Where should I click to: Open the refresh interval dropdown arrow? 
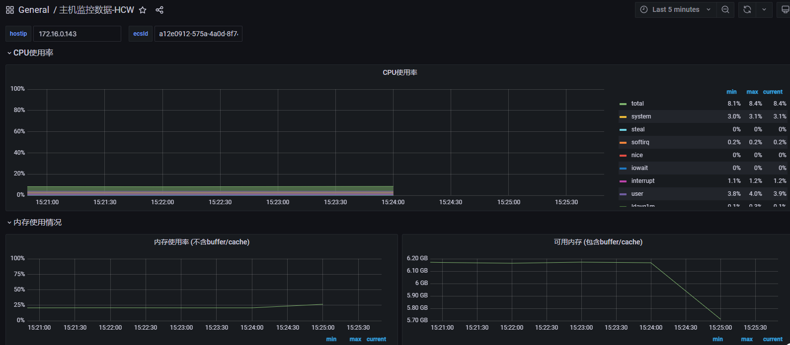point(764,10)
